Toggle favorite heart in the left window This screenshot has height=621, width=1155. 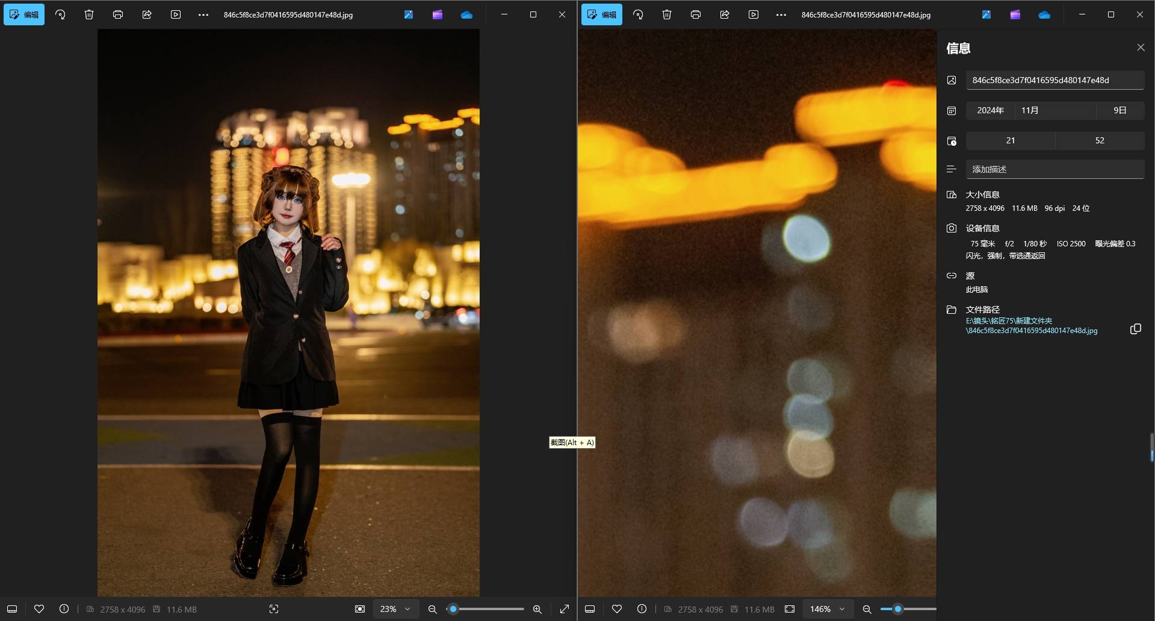coord(39,609)
